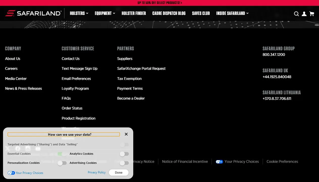Open Order Status link
The width and height of the screenshot is (319, 182).
pyautogui.click(x=72, y=108)
